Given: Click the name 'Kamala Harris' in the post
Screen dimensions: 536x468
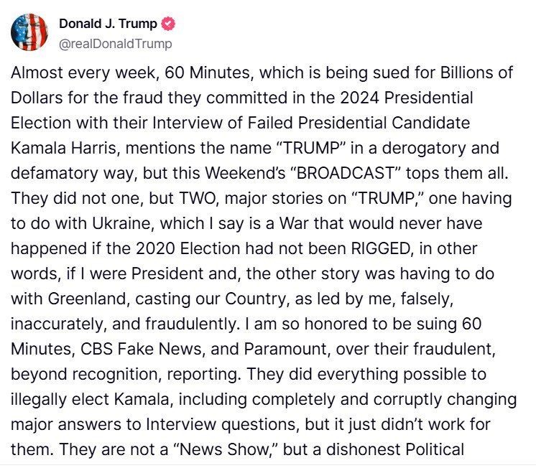Looking at the screenshot, I should pos(63,149).
